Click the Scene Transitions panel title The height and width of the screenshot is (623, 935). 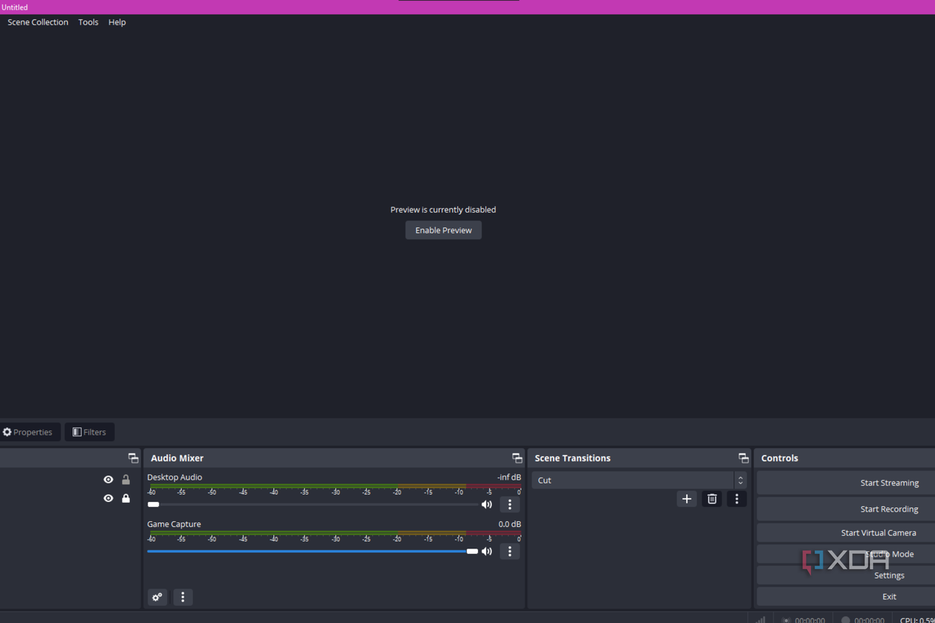point(572,458)
